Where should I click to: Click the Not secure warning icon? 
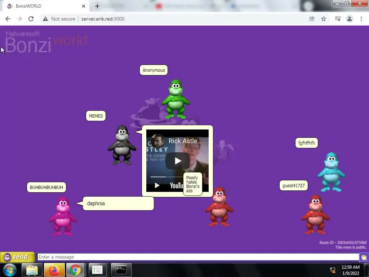click(x=45, y=19)
